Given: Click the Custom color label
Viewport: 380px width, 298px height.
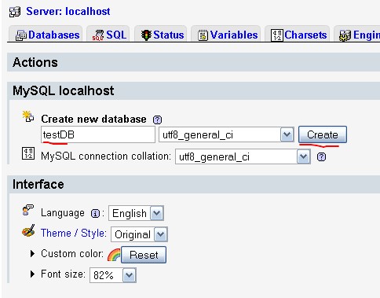Looking at the screenshot, I should [x=72, y=253].
